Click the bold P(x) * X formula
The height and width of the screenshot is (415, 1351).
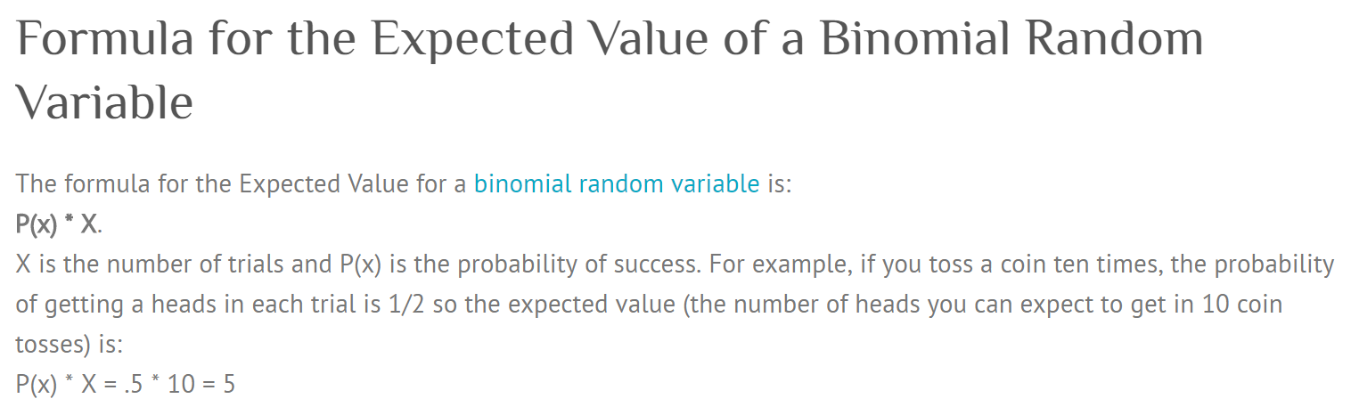pyautogui.click(x=58, y=224)
